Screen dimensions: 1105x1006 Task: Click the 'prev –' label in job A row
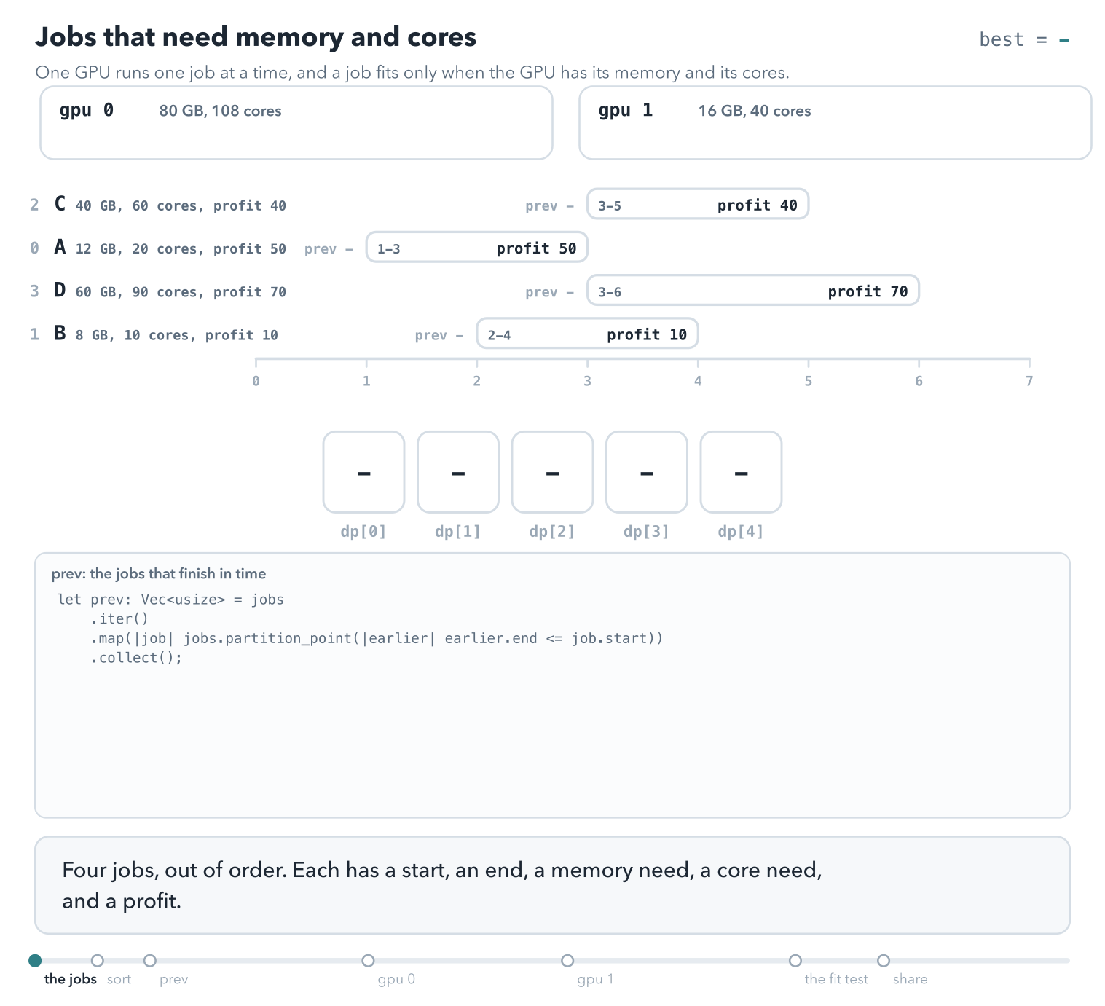329,249
